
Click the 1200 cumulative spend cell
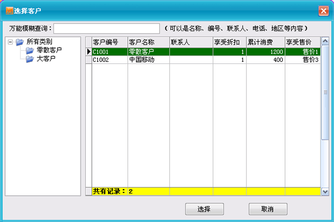[266, 52]
